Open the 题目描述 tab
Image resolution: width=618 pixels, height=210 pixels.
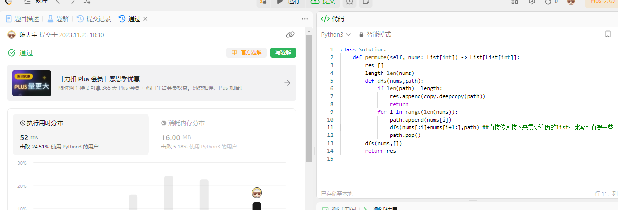(22, 19)
